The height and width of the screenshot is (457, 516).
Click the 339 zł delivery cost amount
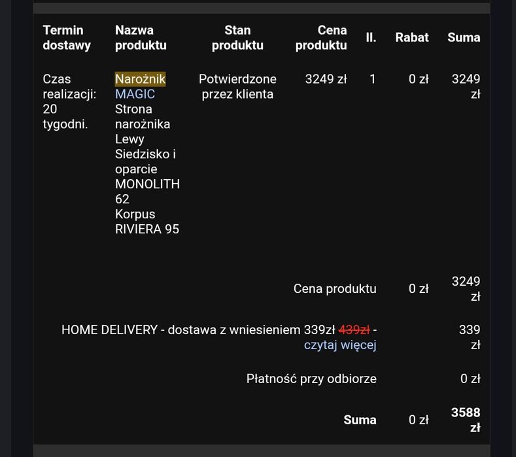[470, 337]
